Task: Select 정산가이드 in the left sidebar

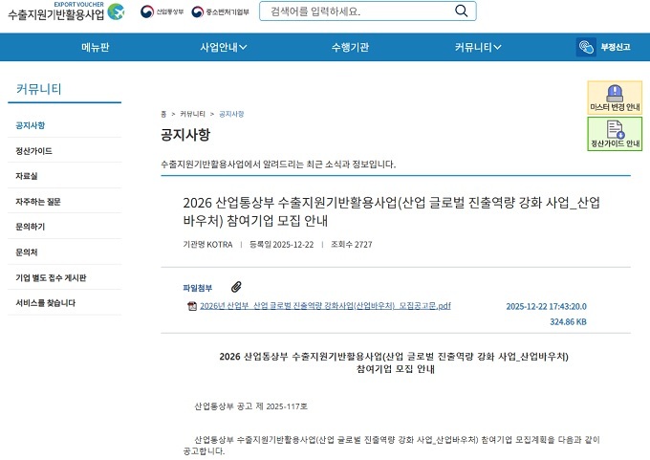Action: click(x=33, y=151)
